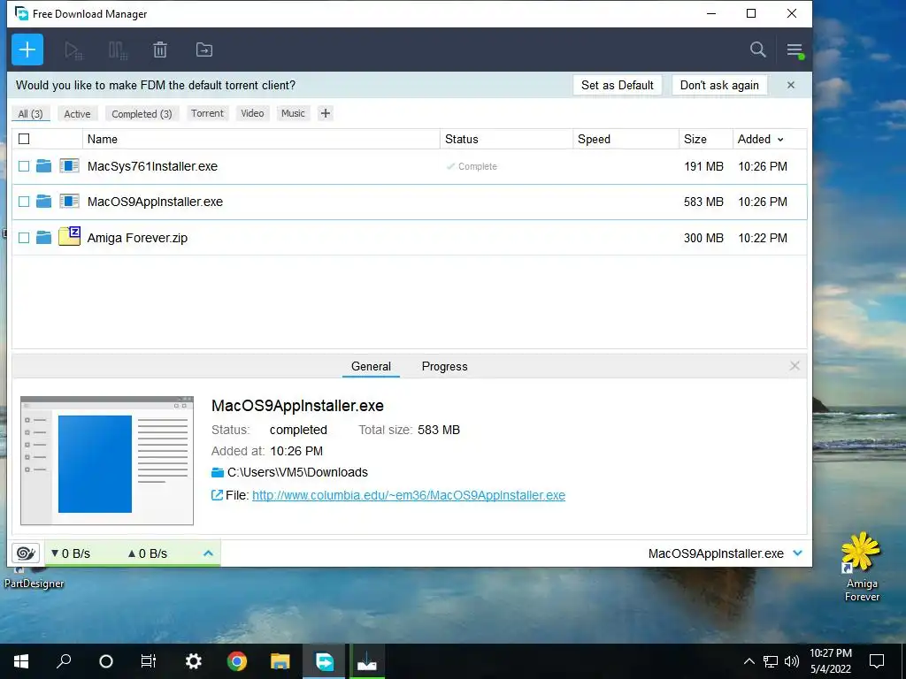
Task: Click the download speed 0 B/s indicator
Action: pyautogui.click(x=71, y=553)
